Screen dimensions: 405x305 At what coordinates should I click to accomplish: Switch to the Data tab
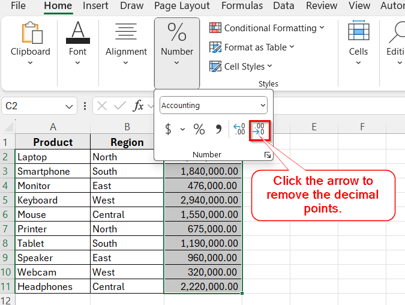tap(284, 5)
